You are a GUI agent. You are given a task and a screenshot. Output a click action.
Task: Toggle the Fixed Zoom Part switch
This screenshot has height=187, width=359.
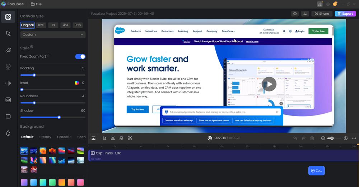tap(80, 56)
